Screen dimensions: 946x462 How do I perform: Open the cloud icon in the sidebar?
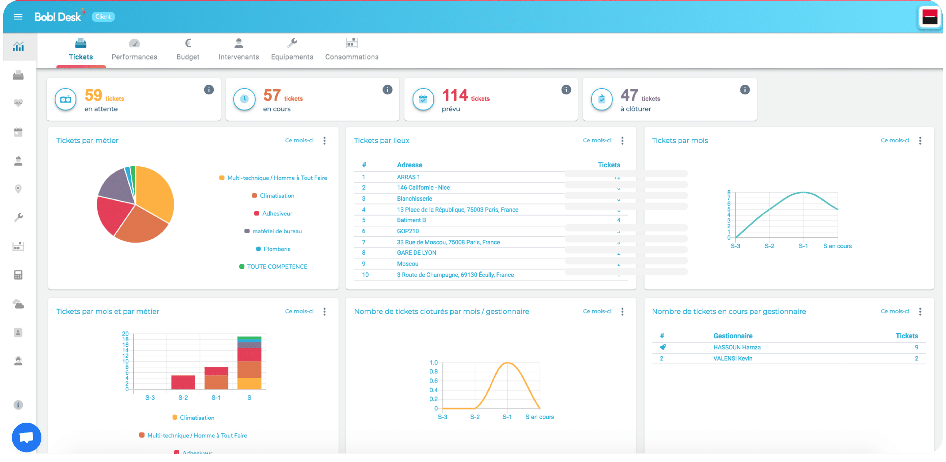[x=18, y=304]
